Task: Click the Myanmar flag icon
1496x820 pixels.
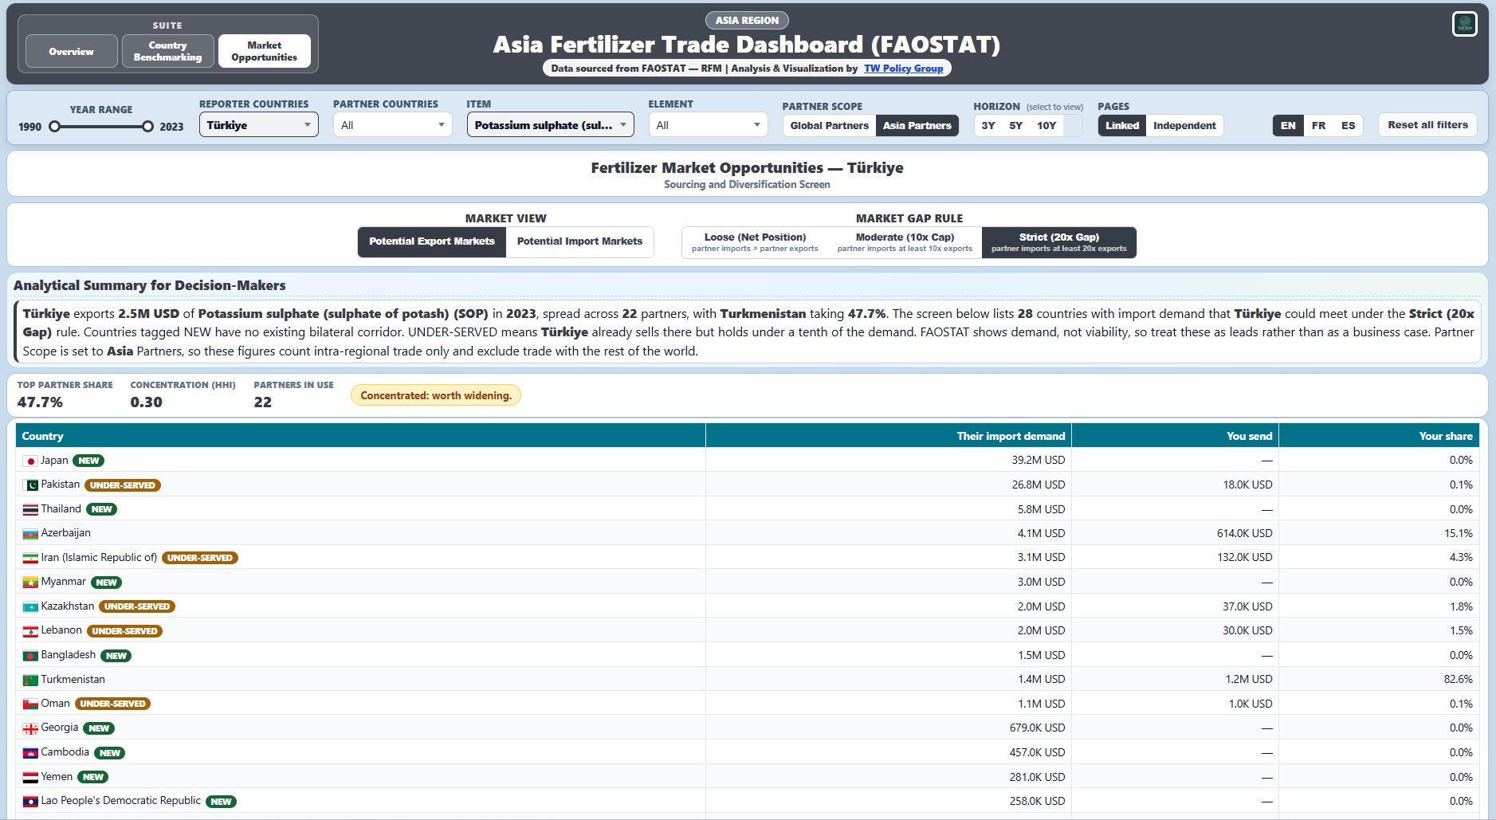Action: pos(30,583)
